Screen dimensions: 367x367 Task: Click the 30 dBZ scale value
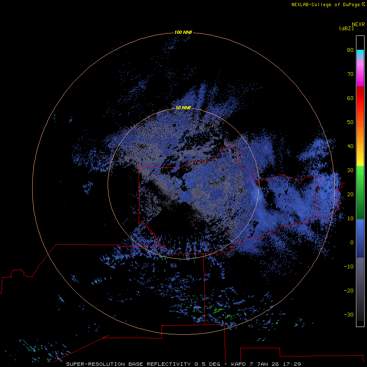350,170
